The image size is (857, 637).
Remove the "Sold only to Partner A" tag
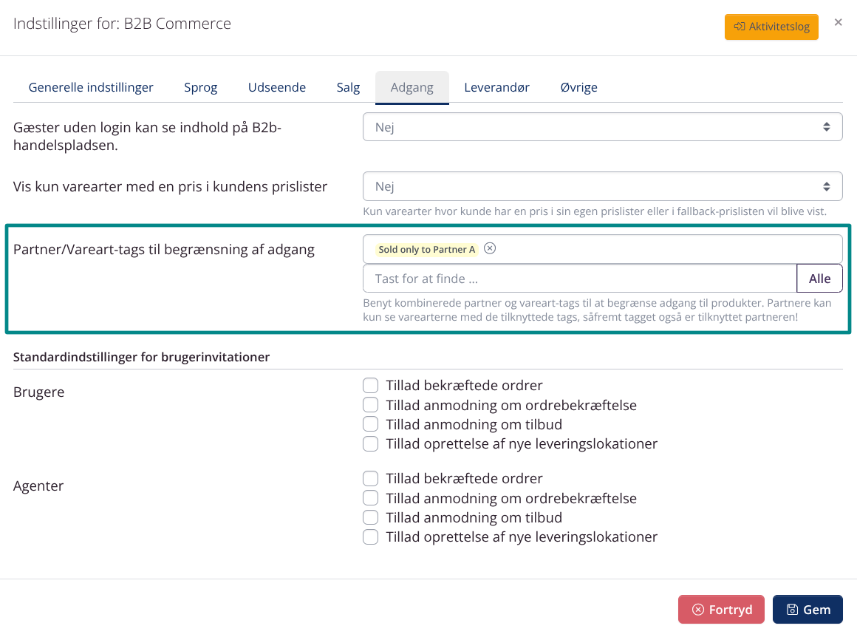click(489, 248)
